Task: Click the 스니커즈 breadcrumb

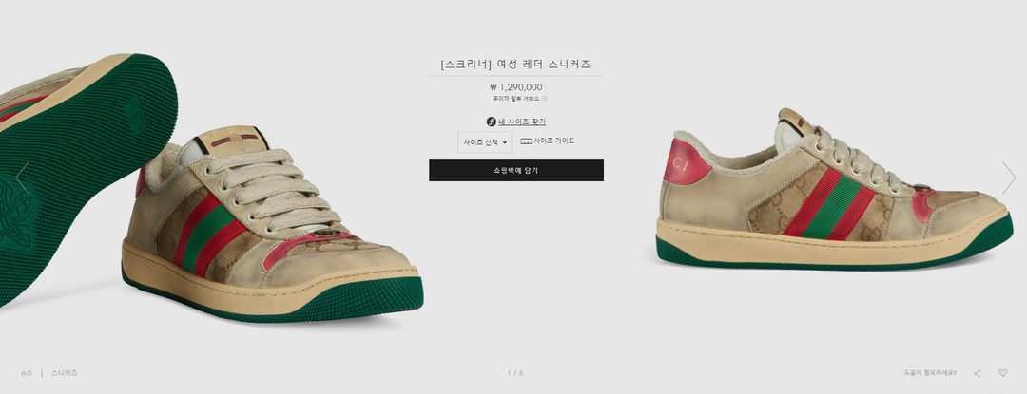Action: (x=65, y=373)
